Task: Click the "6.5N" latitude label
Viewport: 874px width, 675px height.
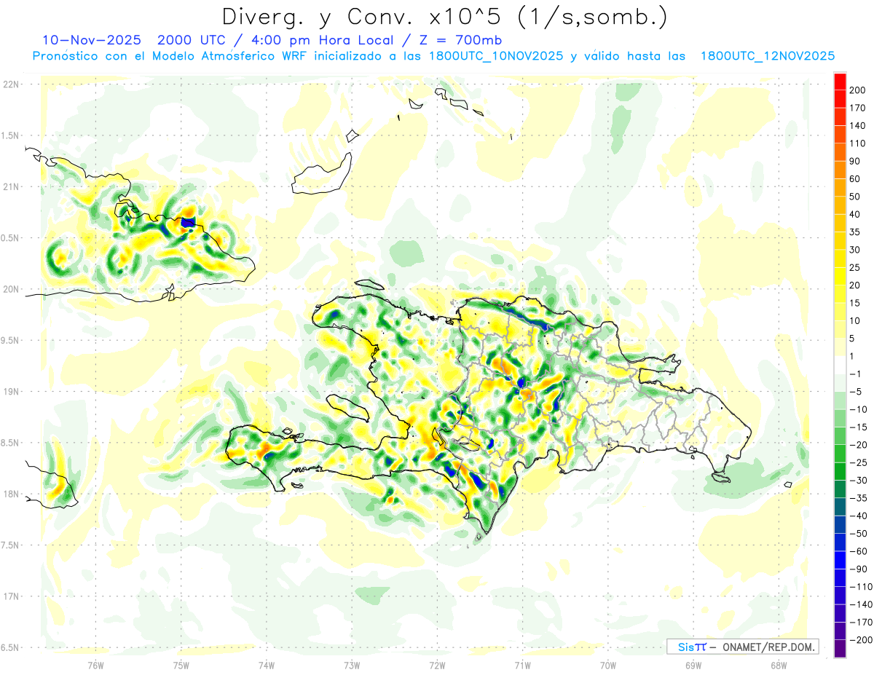Action: [11, 647]
